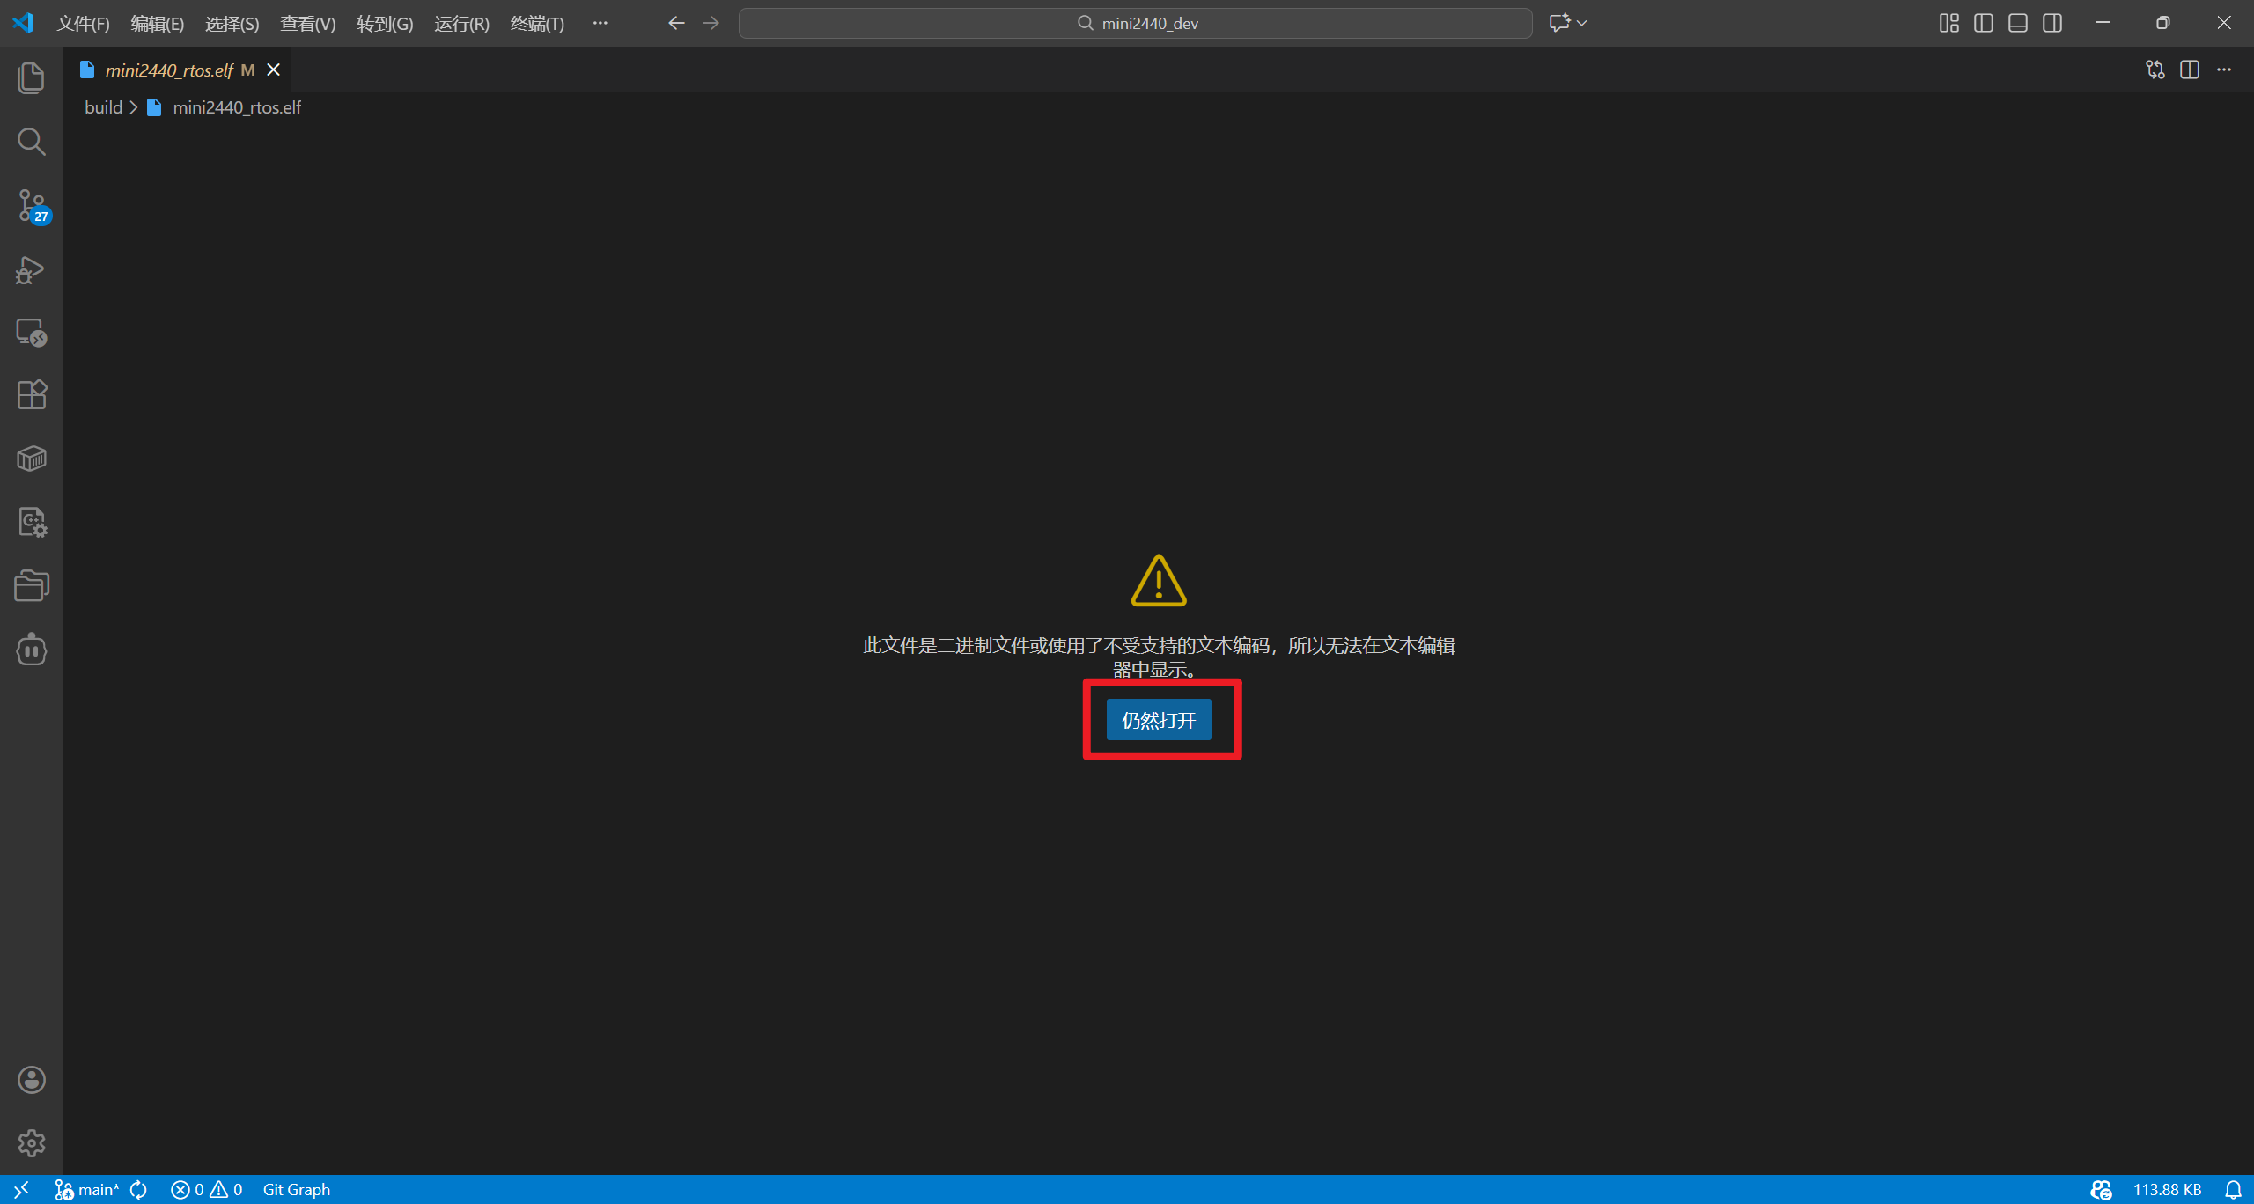The width and height of the screenshot is (2254, 1204).
Task: Open Git Graph from status bar
Action: 297,1189
